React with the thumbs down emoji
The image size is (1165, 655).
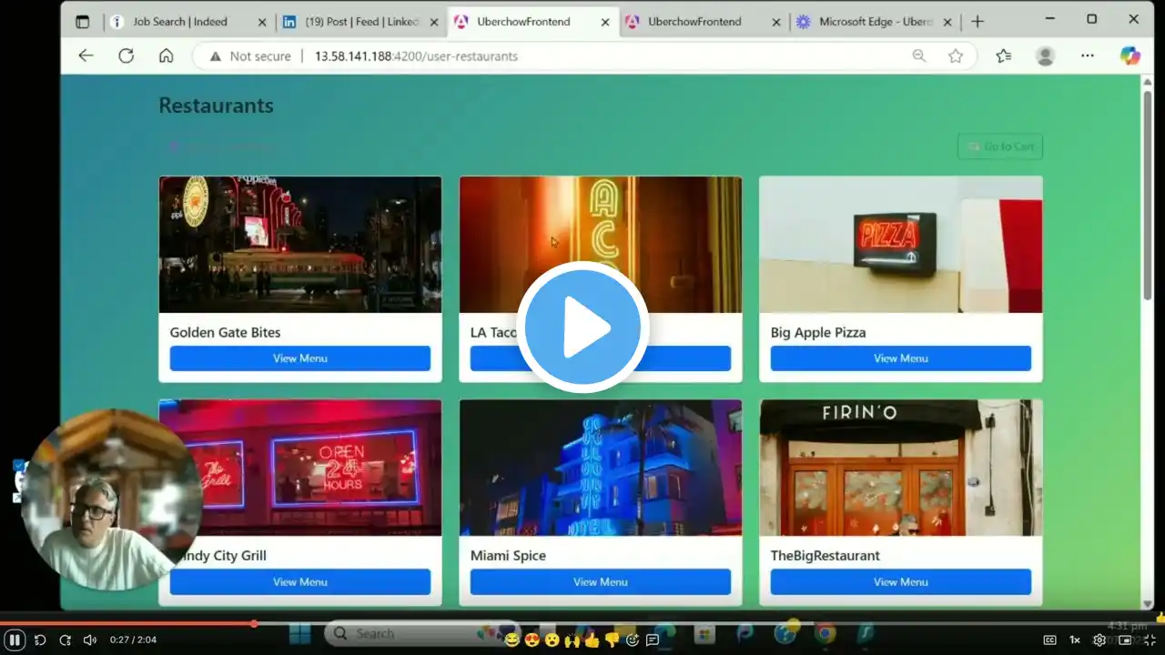[613, 640]
